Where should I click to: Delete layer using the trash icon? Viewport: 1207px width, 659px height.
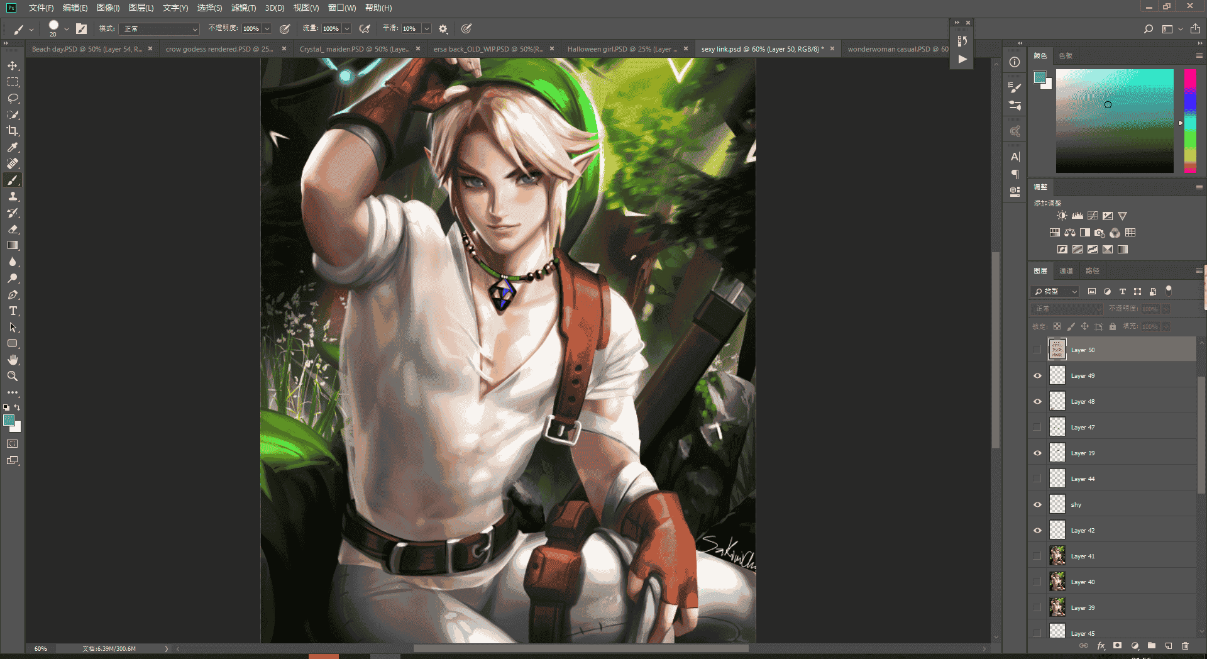[1185, 646]
